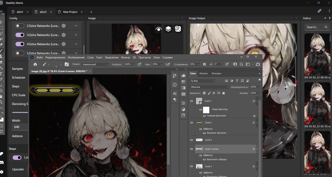Screen dimensions: 332x177
Task: Open smoothing options gear in Photoshop
Action: click(x=204, y=64)
